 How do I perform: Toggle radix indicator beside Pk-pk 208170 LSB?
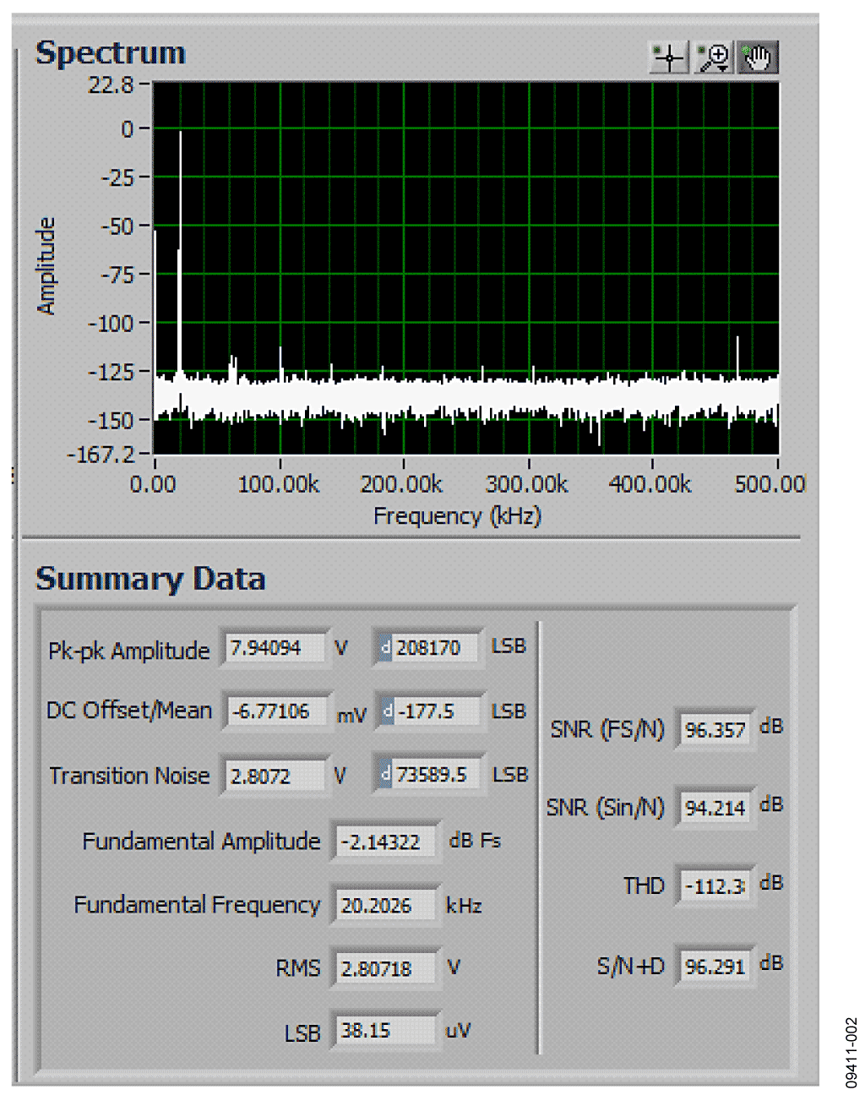pos(385,648)
